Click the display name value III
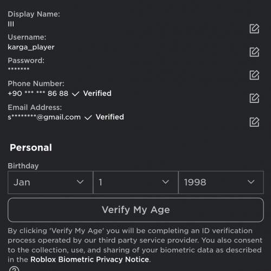Viewport: 271px width, 271px height. click(x=11, y=24)
